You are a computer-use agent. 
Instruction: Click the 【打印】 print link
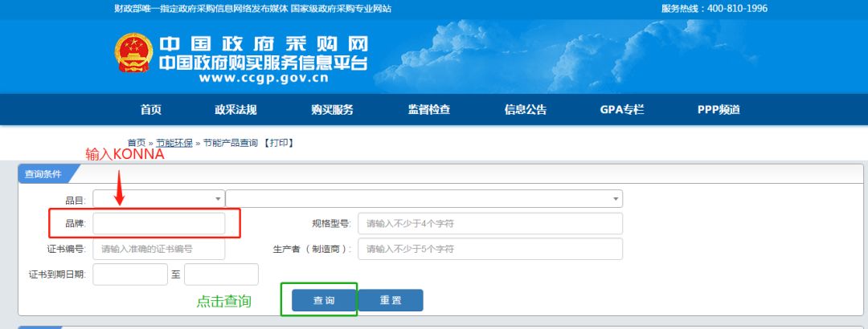tap(278, 143)
